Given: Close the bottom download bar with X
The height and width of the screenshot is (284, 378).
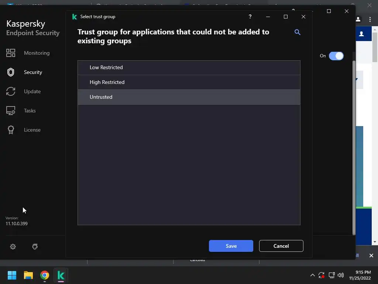Looking at the screenshot, I should point(371,255).
